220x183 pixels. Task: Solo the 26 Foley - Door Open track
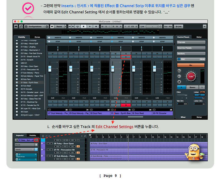coord(52,144)
